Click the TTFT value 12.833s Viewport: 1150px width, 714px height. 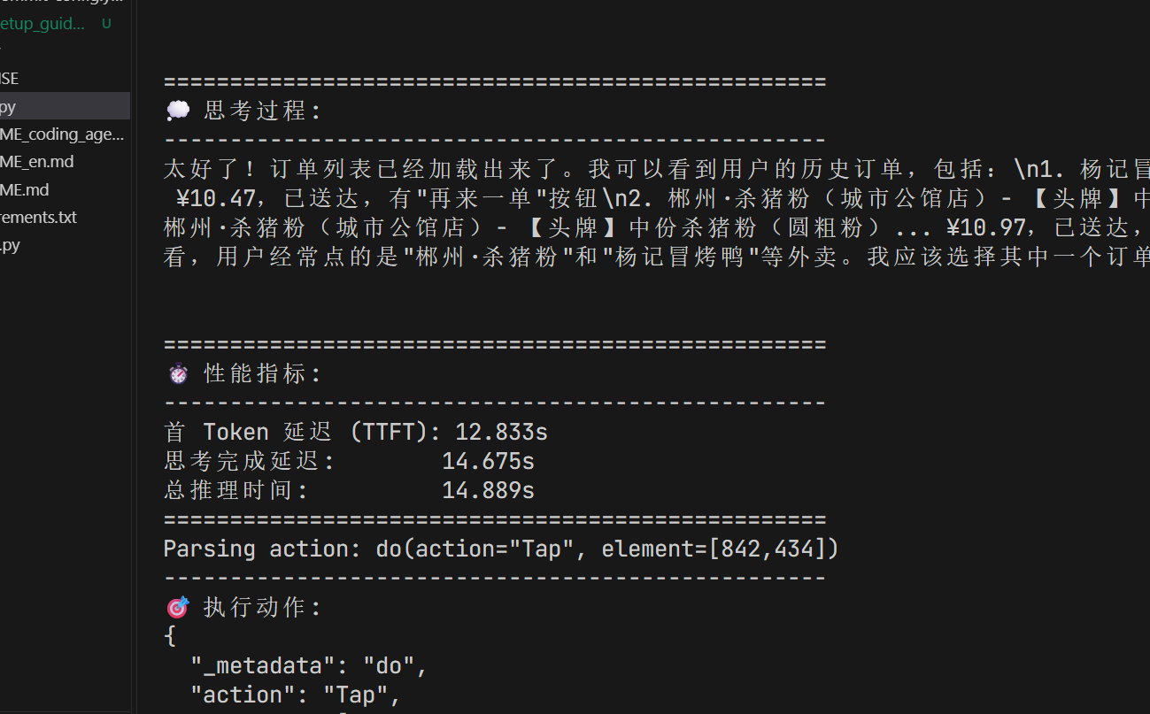point(501,432)
